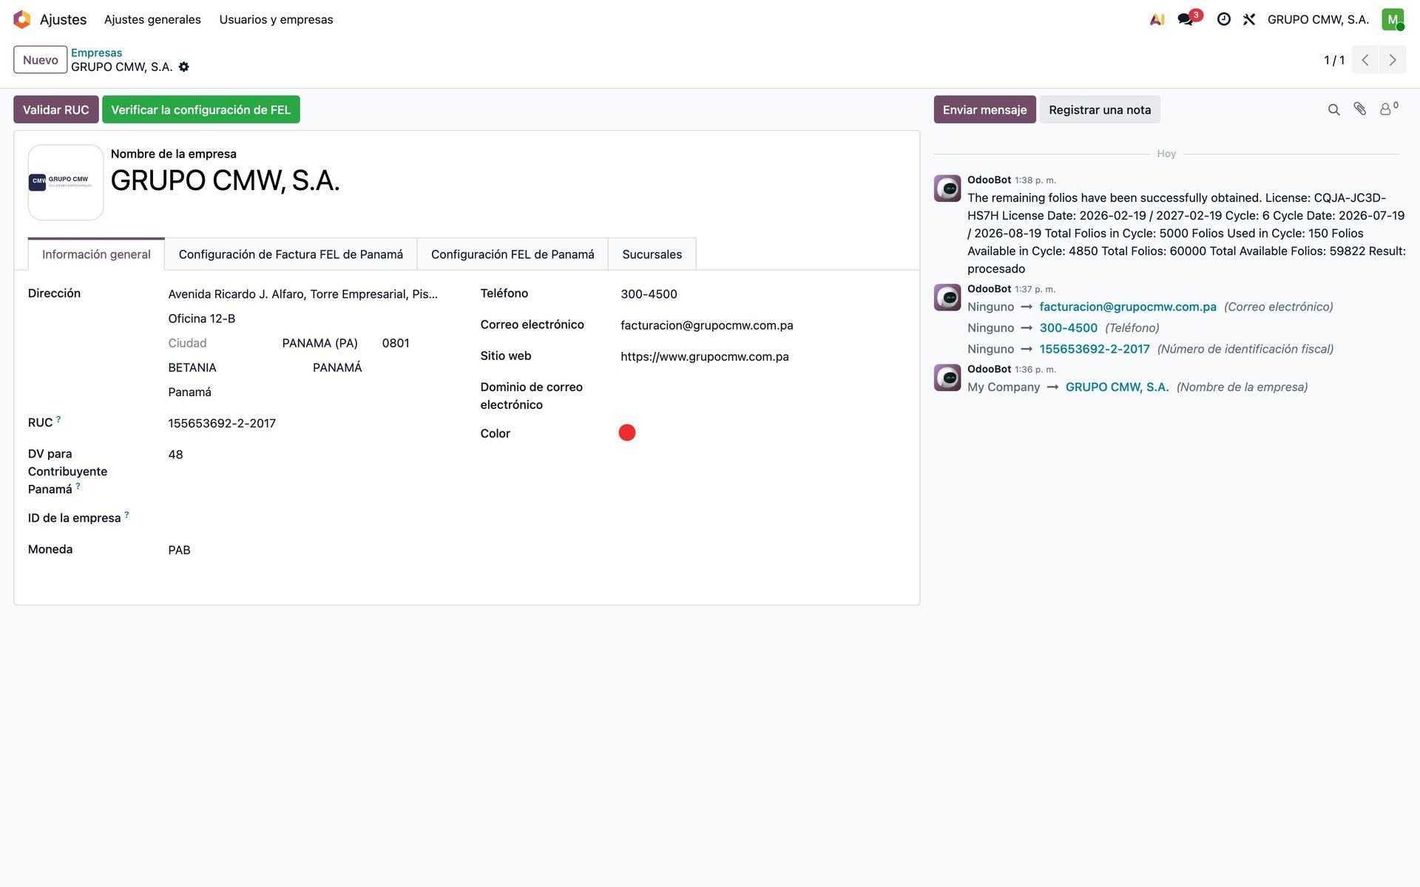Switch to Información general tab

[96, 254]
